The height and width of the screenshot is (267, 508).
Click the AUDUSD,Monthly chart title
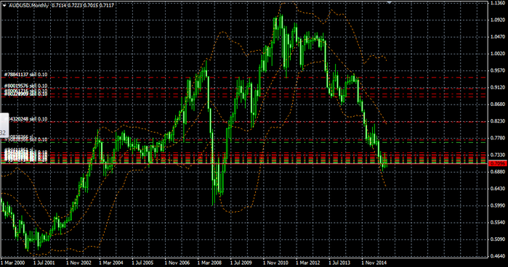[28, 6]
